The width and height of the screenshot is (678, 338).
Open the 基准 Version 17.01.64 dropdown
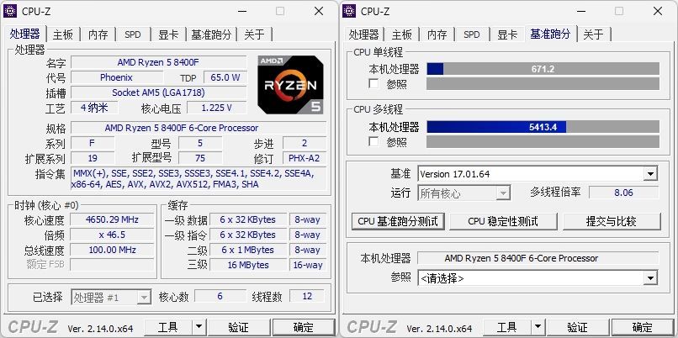coord(538,174)
